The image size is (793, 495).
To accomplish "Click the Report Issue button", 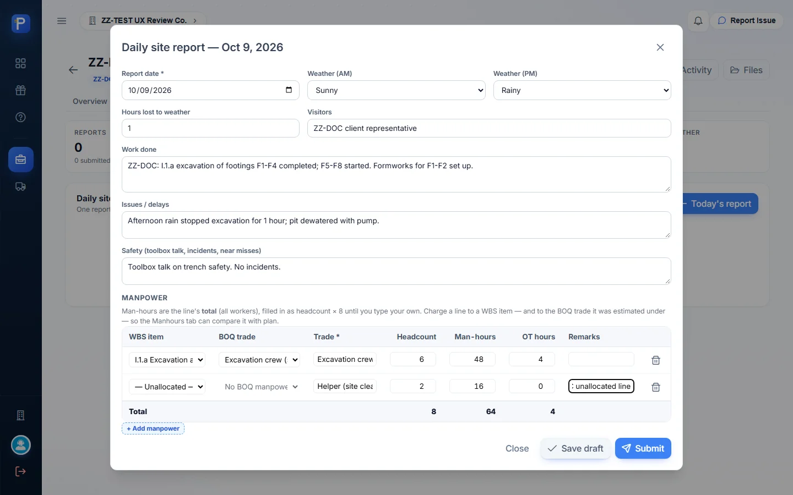I will 747,21.
